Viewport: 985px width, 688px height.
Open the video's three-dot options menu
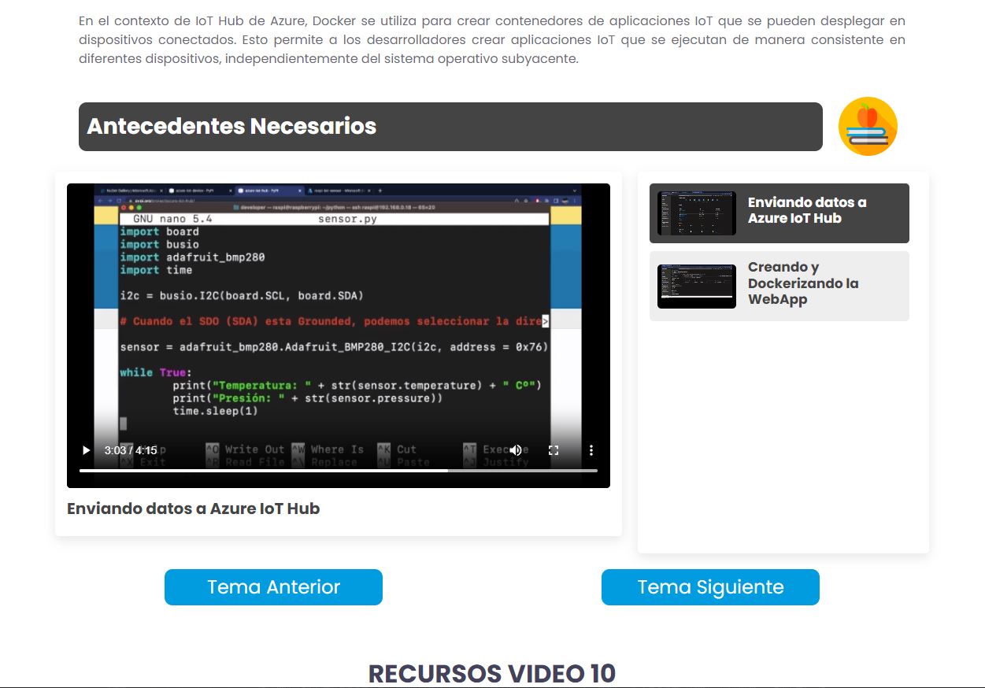click(x=591, y=450)
